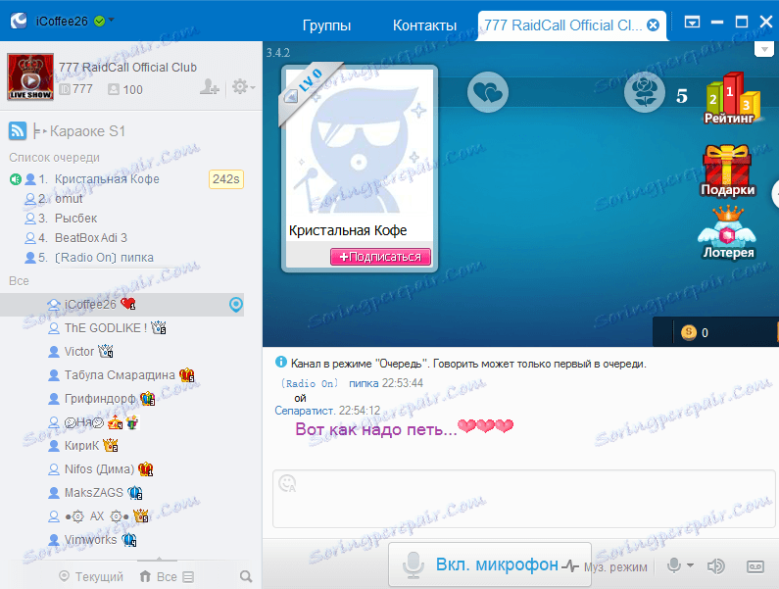Click the Вкл. микрофон button
Viewport: 779px width, 589px height.
[x=490, y=564]
